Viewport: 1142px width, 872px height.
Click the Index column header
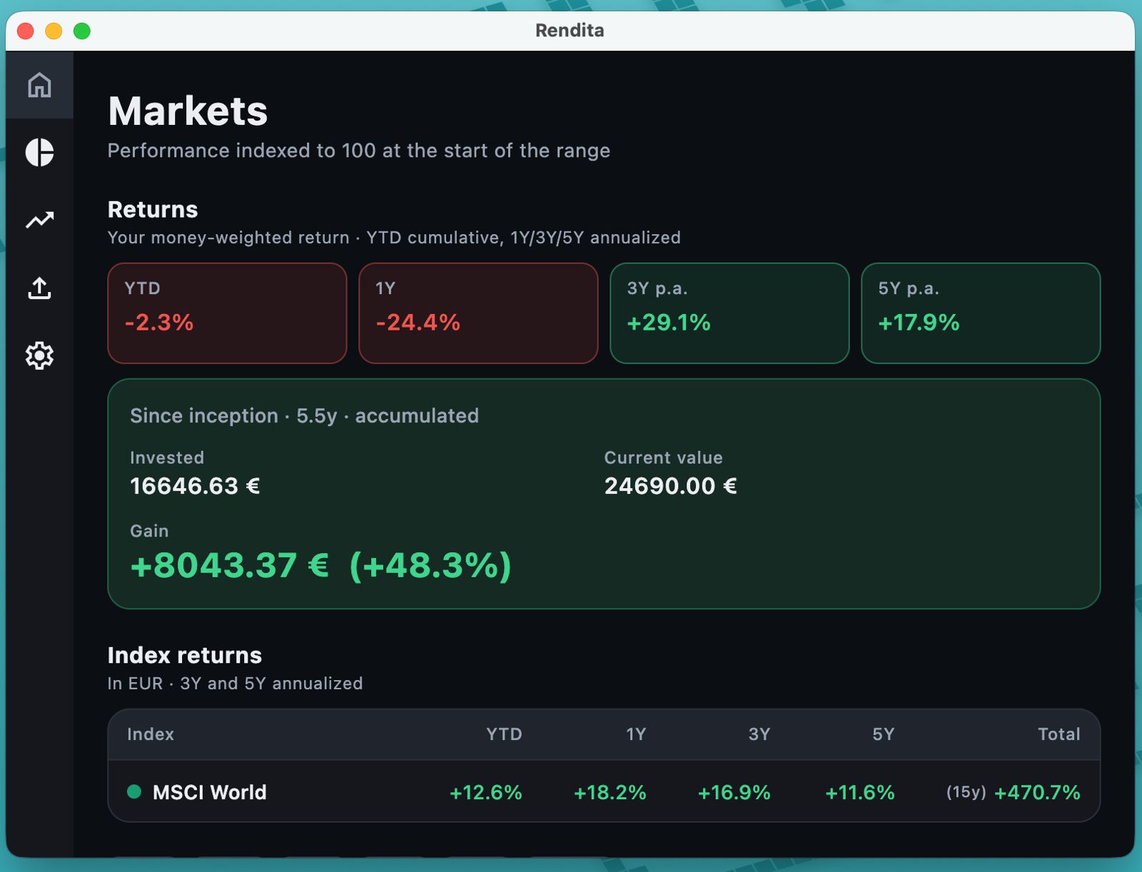(151, 734)
